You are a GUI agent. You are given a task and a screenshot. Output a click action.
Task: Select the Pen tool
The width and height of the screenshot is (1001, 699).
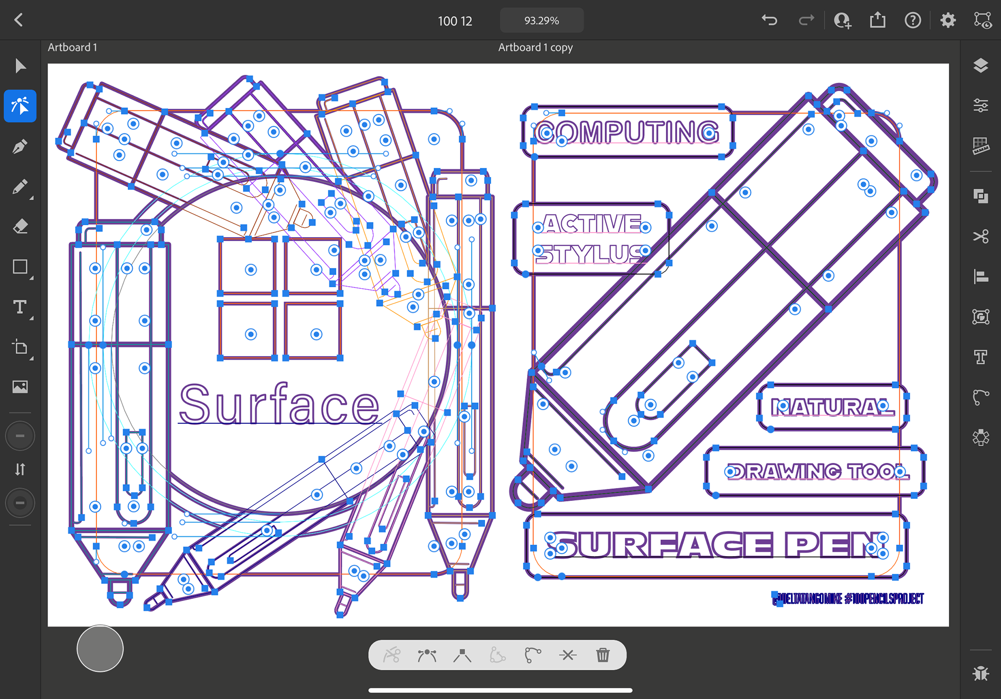coord(20,146)
